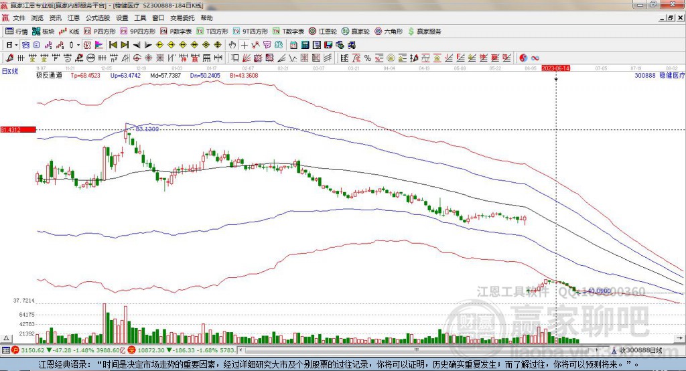Click the 300888 稳健医疗 stock label
The image size is (686, 371).
tap(660, 75)
